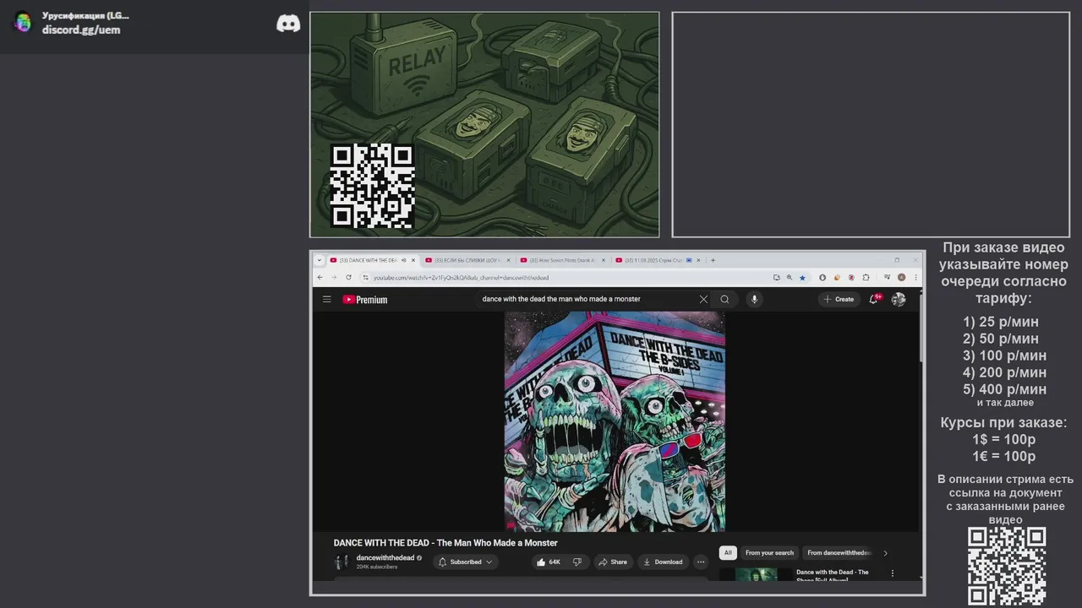This screenshot has height=608, width=1082.
Task: Bookmark page using the star icon
Action: tap(802, 277)
